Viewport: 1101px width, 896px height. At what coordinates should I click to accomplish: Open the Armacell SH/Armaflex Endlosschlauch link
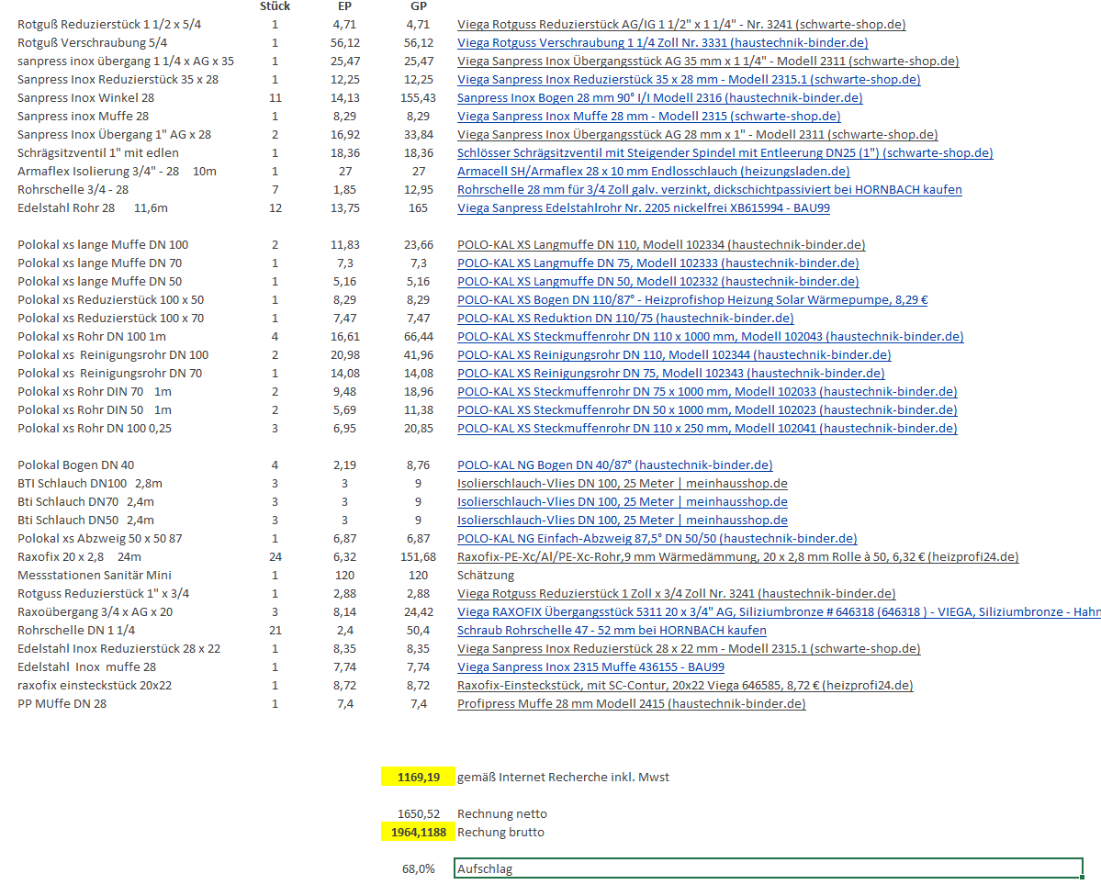653,172
